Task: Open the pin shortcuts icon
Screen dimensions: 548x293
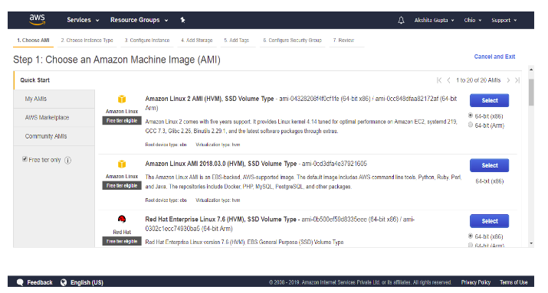Action: pyautogui.click(x=182, y=20)
